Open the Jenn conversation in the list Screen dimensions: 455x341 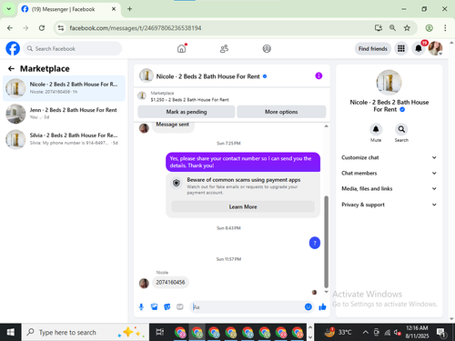tap(64, 114)
